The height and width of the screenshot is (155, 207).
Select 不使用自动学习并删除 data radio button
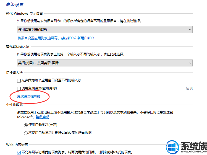click(26, 133)
